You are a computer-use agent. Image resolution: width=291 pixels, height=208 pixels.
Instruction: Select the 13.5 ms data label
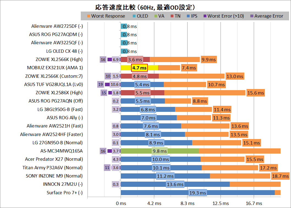click(x=239, y=135)
